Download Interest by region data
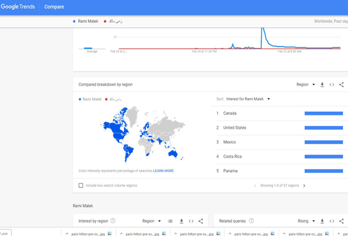 tap(181, 221)
